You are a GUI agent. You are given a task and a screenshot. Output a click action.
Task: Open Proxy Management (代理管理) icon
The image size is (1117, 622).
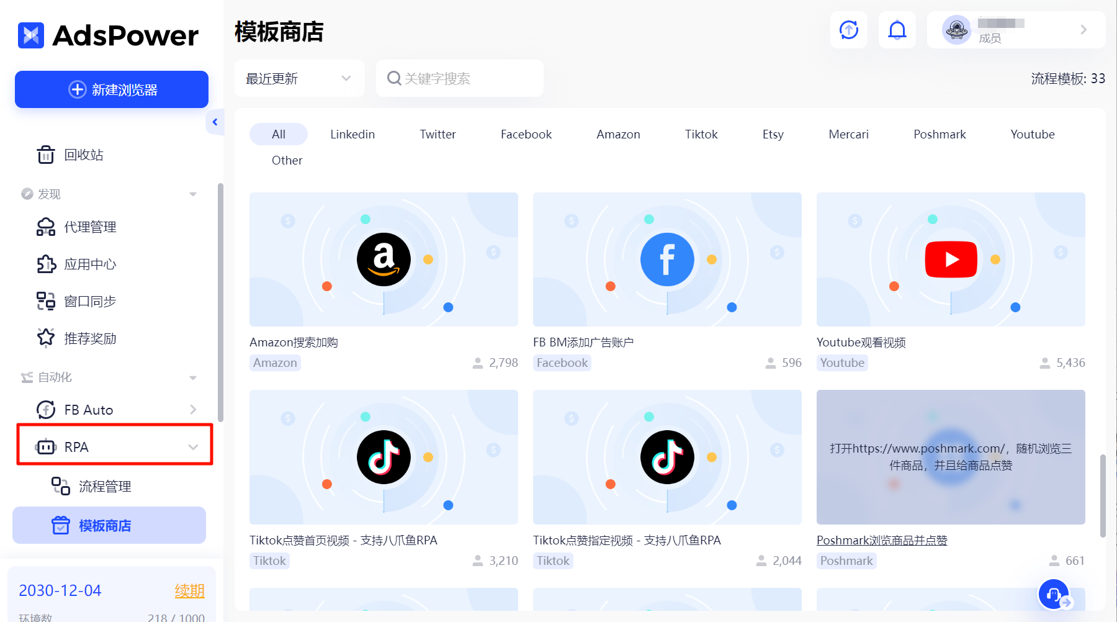(45, 227)
